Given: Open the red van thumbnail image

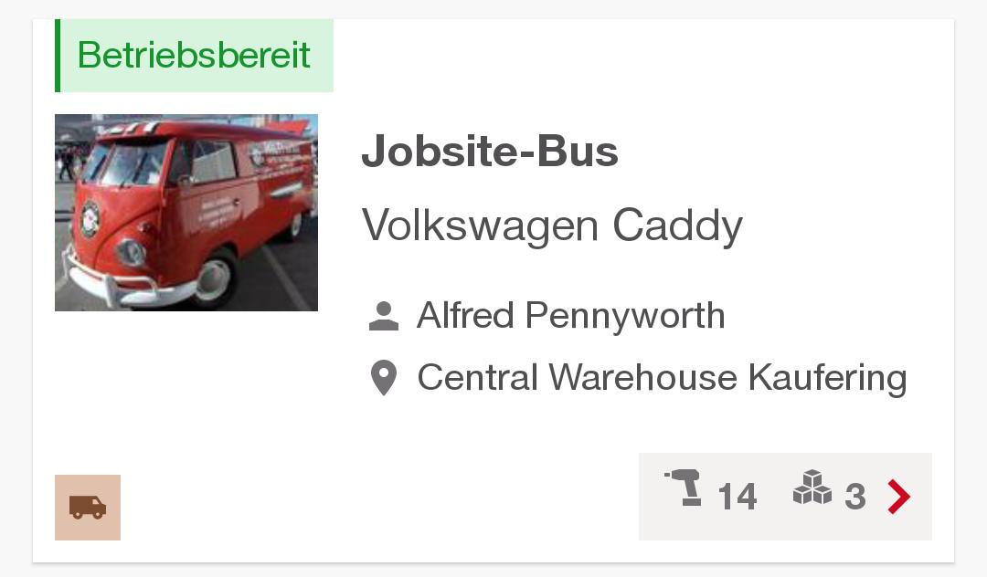Looking at the screenshot, I should click(x=186, y=212).
